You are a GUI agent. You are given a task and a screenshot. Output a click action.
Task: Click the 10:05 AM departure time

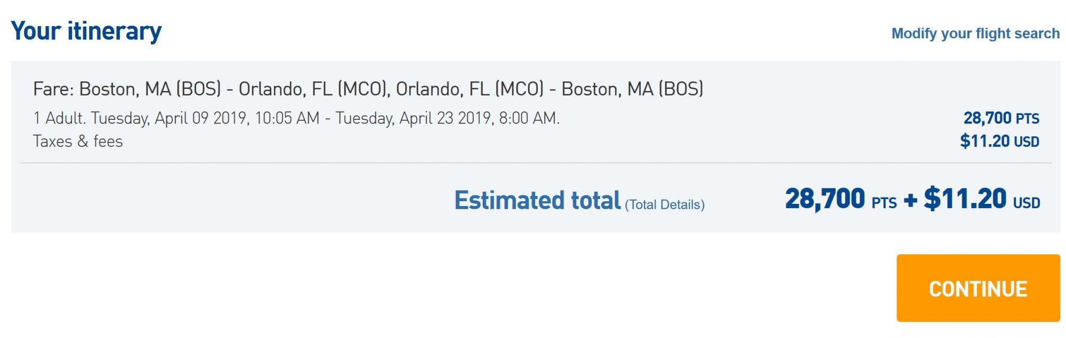(x=287, y=118)
